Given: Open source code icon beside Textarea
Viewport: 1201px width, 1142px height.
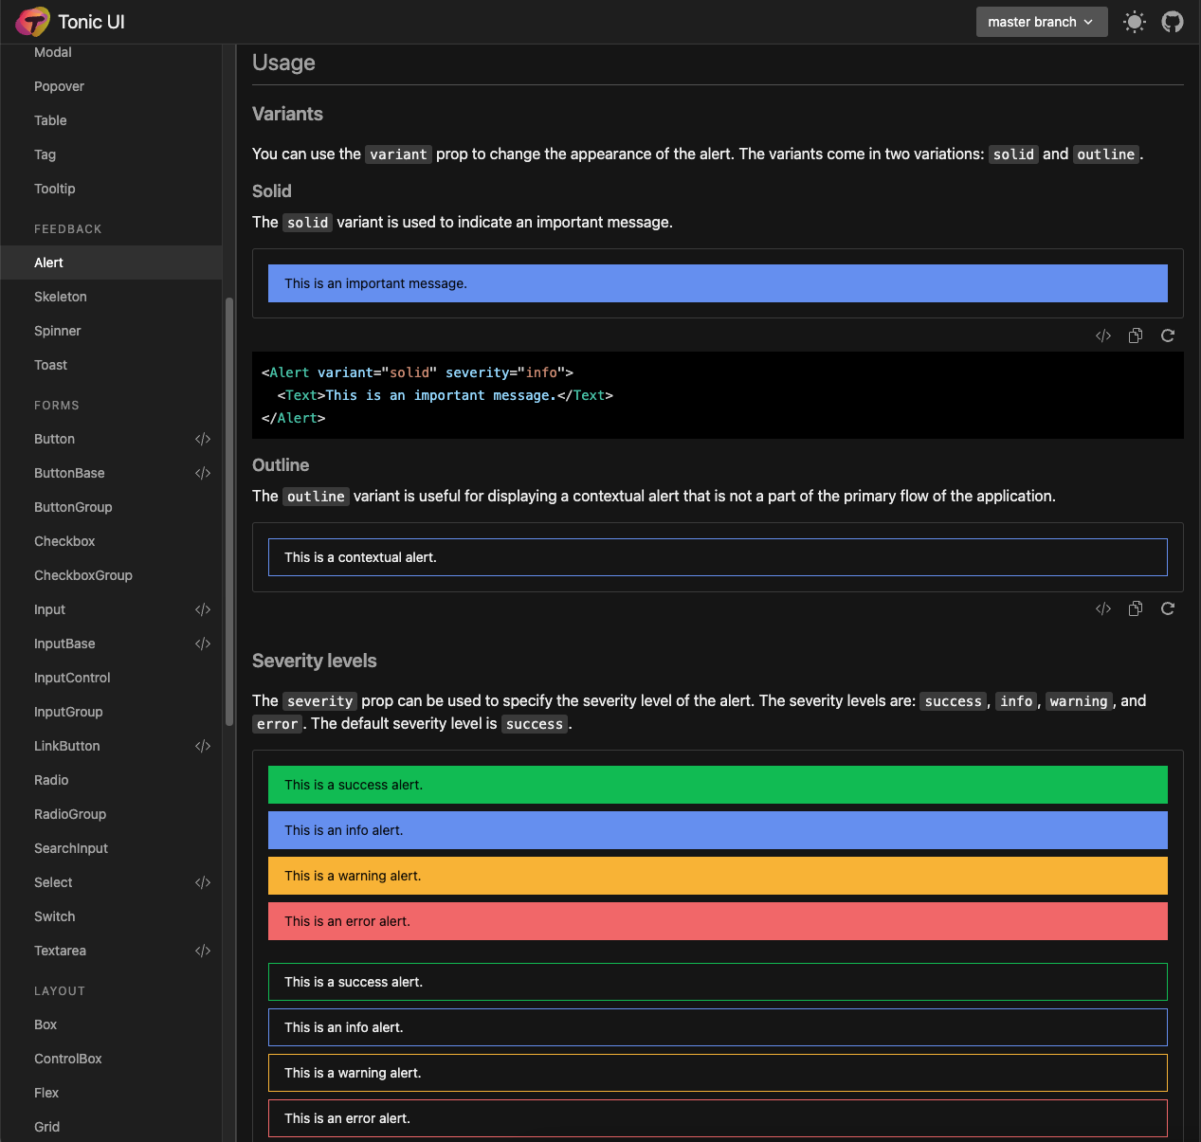Looking at the screenshot, I should (x=203, y=951).
